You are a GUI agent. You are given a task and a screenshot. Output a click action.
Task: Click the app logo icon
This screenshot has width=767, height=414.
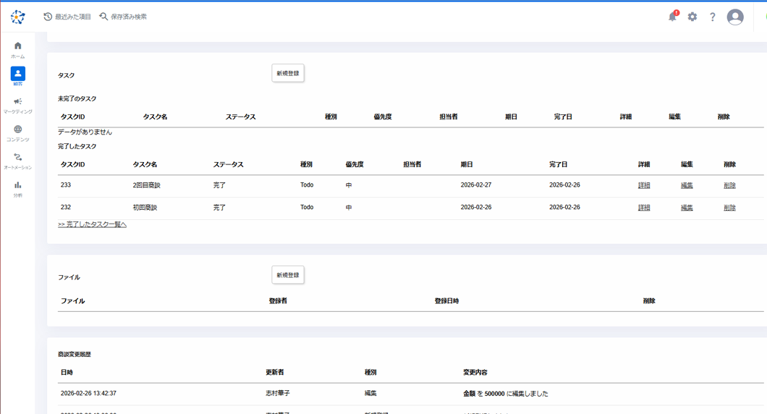click(17, 17)
